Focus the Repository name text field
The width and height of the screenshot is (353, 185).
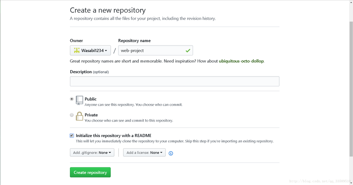[x=152, y=50]
